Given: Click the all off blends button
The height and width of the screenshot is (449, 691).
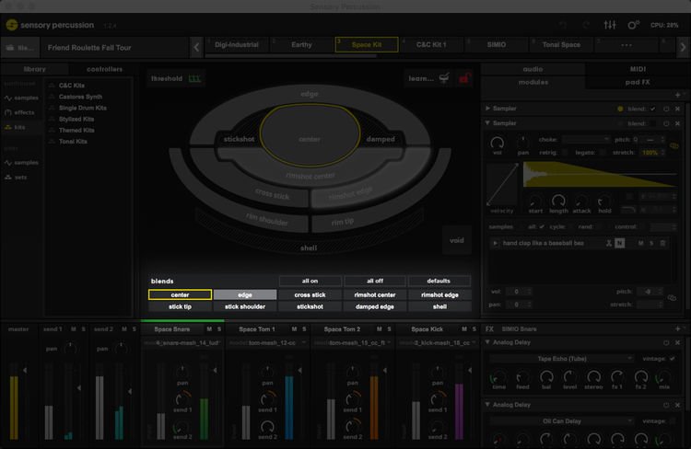Looking at the screenshot, I should (375, 281).
